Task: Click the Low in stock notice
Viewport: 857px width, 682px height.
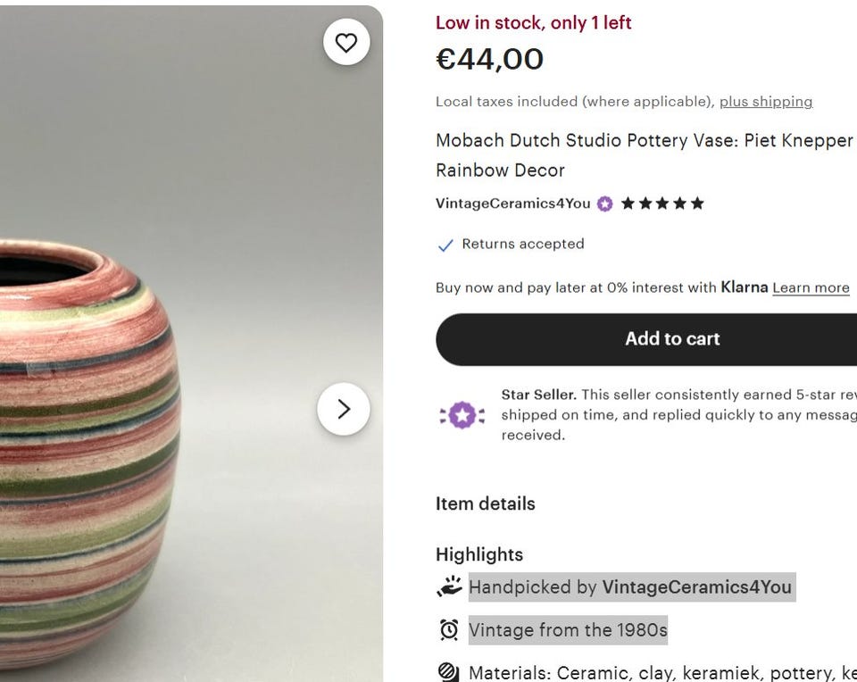Action: pyautogui.click(x=533, y=23)
